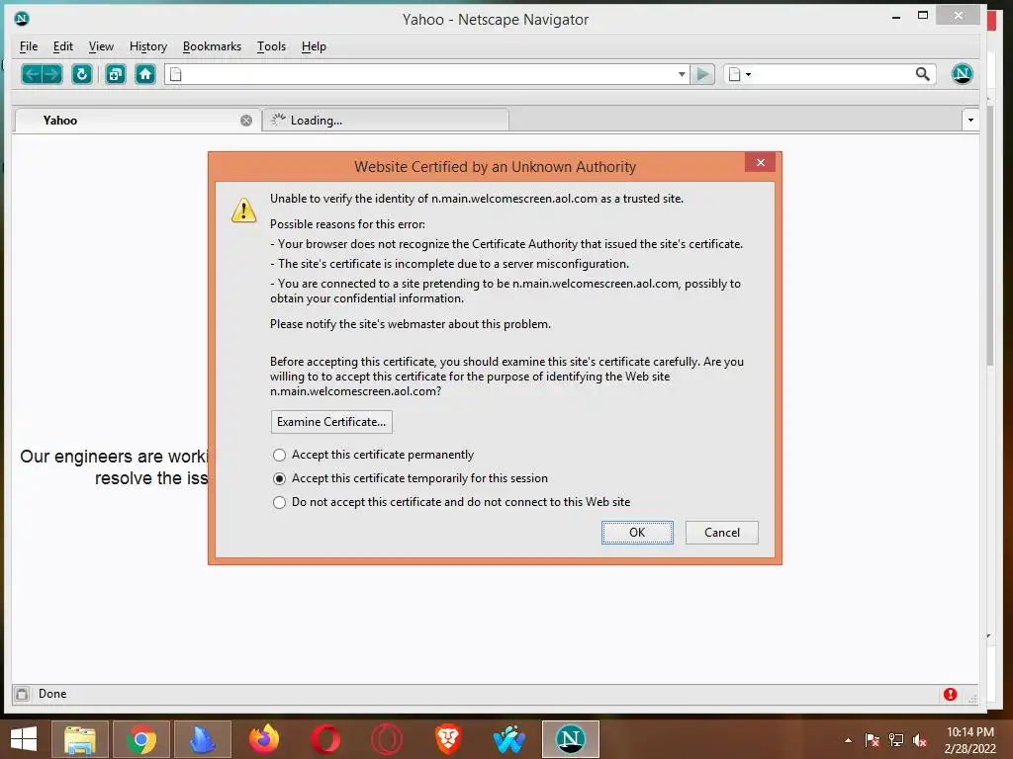This screenshot has width=1013, height=759.
Task: Click the green Go arrow next to address bar
Action: (x=702, y=74)
